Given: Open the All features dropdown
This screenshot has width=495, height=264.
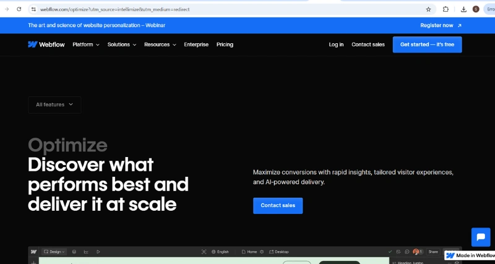Looking at the screenshot, I should [54, 104].
